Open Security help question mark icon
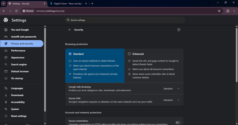The height and width of the screenshot is (125, 238). coord(178,30)
